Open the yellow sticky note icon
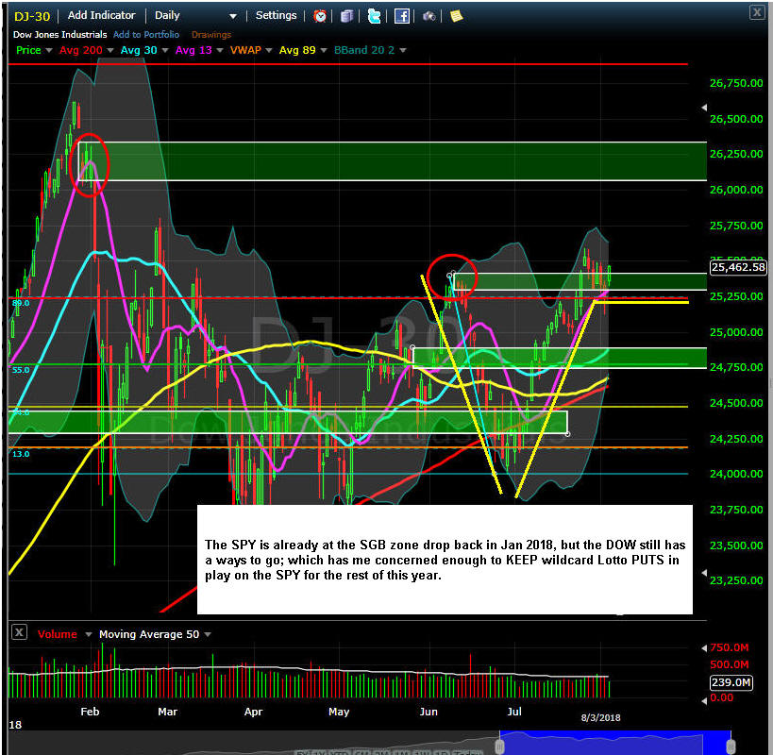Image resolution: width=773 pixels, height=755 pixels. (x=456, y=16)
